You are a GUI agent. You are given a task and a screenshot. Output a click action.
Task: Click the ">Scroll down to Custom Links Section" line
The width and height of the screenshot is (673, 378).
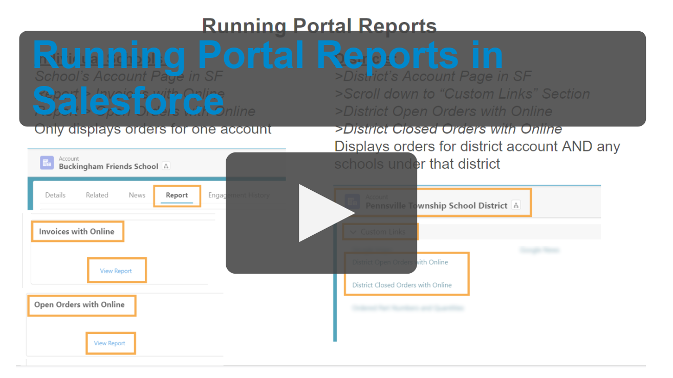pyautogui.click(x=462, y=94)
